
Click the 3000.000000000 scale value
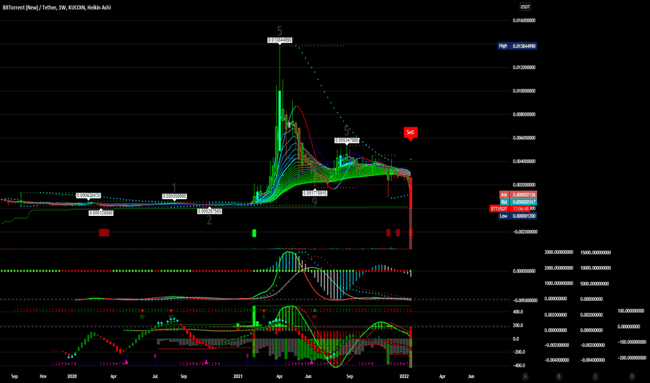click(559, 252)
